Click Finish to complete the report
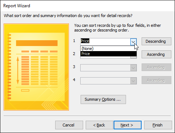This screenshot has height=133, width=175. [158, 125]
